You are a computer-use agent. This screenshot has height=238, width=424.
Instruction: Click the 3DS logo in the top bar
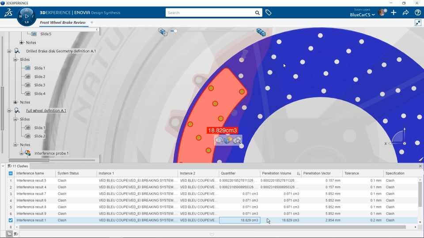(8, 13)
